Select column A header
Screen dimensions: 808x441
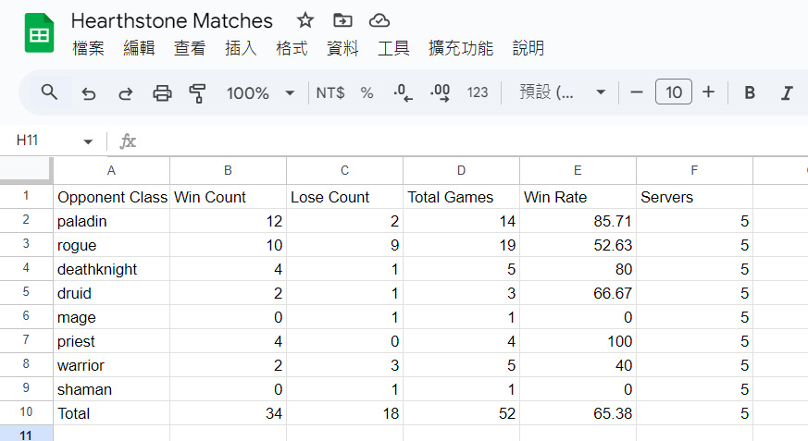pyautogui.click(x=111, y=171)
